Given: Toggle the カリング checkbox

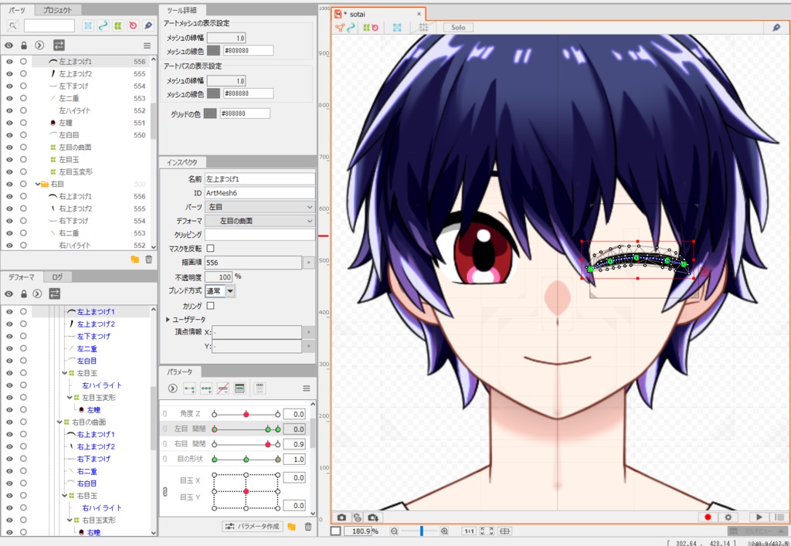Looking at the screenshot, I should click(x=210, y=306).
